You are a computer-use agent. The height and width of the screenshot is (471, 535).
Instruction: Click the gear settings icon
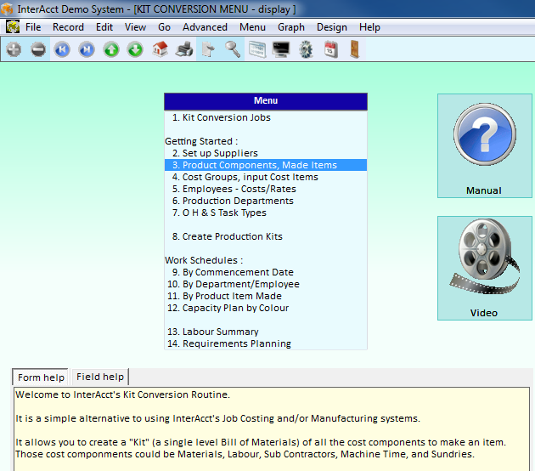click(306, 49)
